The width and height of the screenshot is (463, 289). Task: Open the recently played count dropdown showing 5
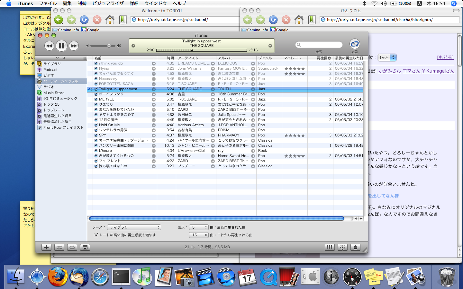point(199,227)
